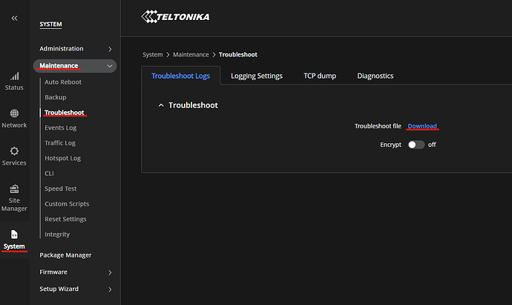Collapse the sidebar with the double-chevron icon
The image size is (512, 305).
pyautogui.click(x=14, y=19)
